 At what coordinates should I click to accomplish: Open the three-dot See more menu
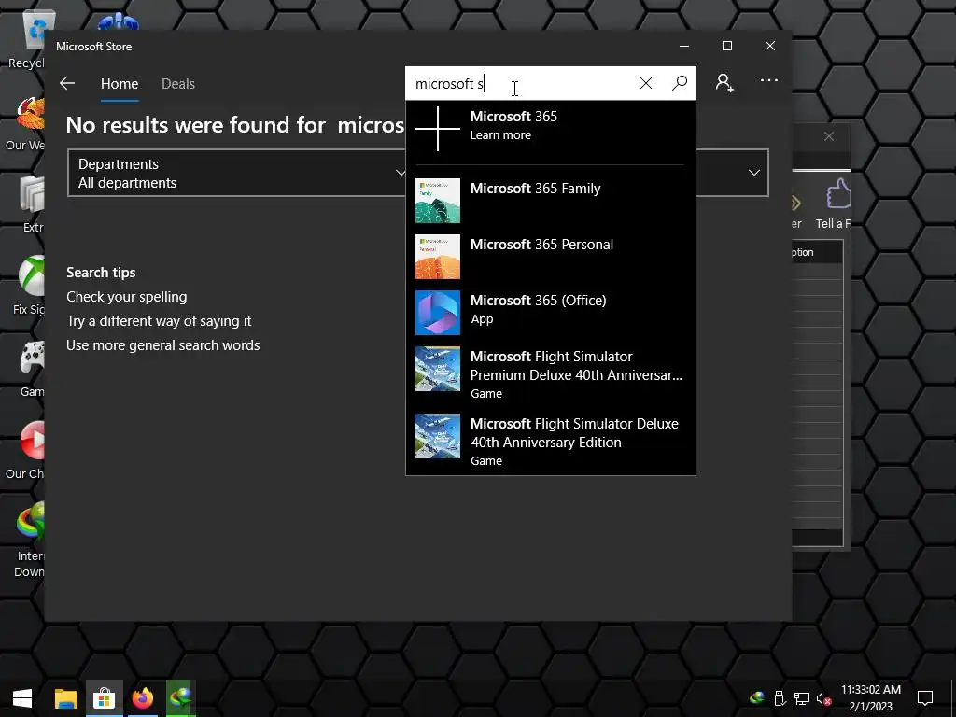click(x=769, y=80)
